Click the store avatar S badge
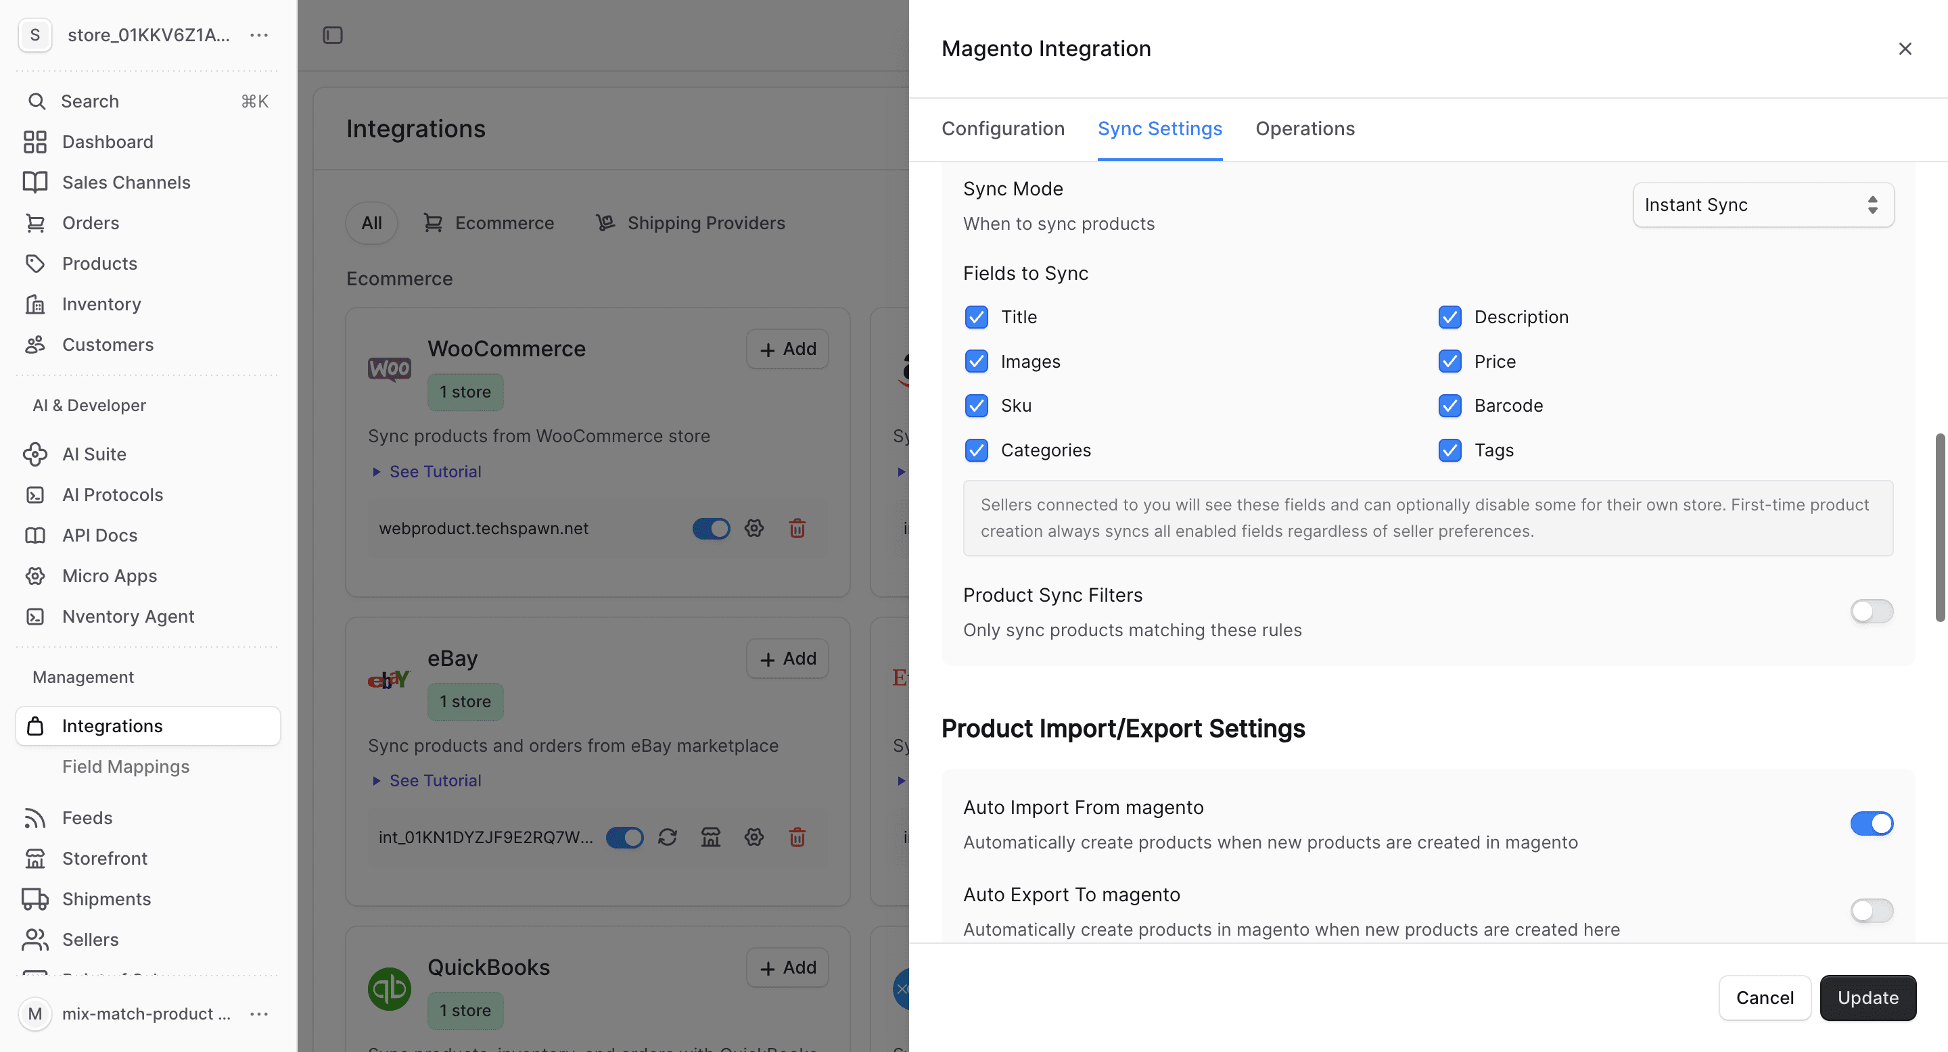The image size is (1948, 1052). point(34,34)
